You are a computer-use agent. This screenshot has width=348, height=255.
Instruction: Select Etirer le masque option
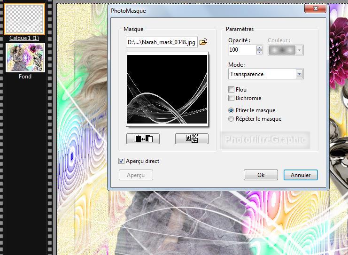point(231,110)
